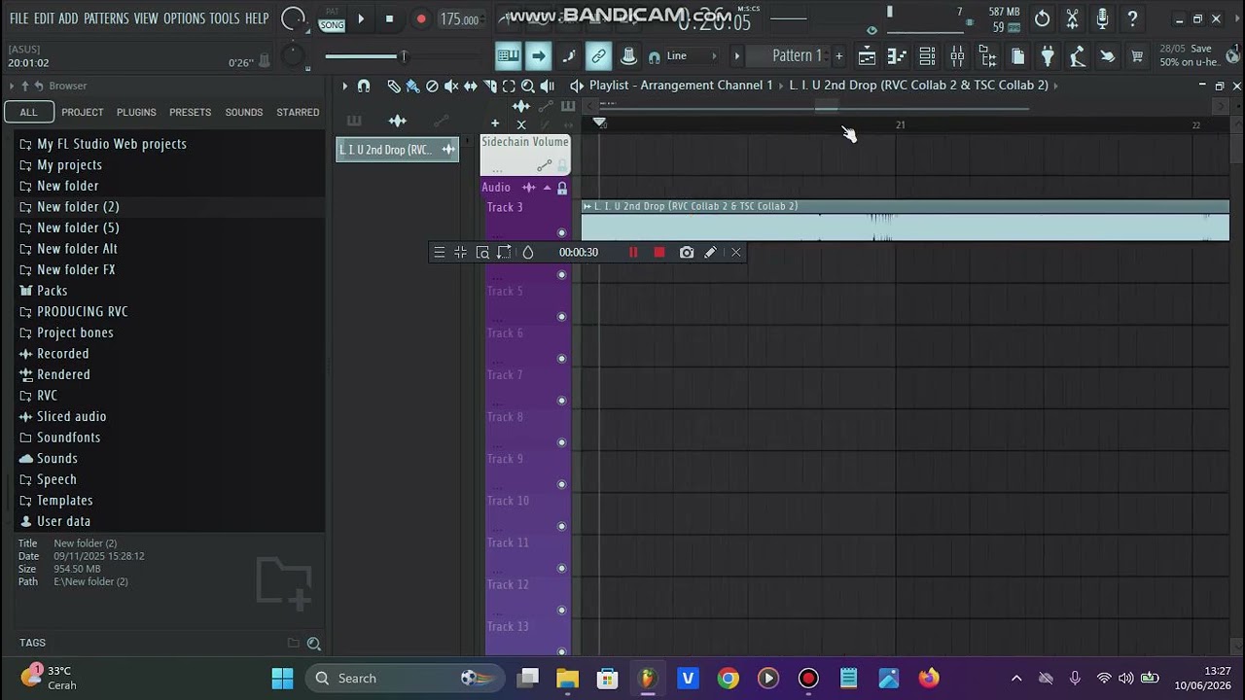Select the L. I. U 2nd Drop picker clip
The width and height of the screenshot is (1245, 700).
[x=397, y=150]
